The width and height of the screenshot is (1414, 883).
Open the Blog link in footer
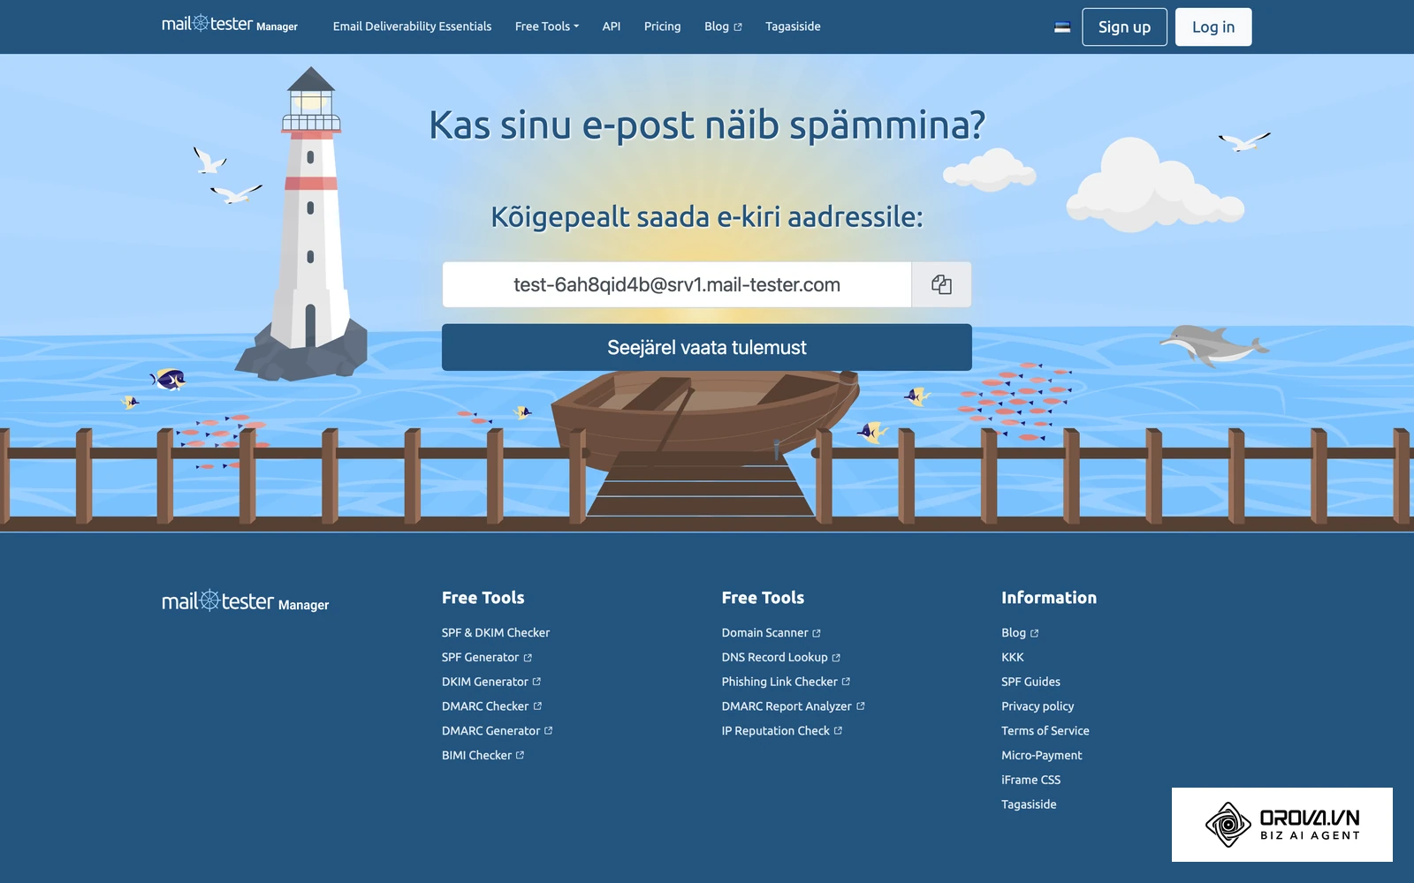1020,632
